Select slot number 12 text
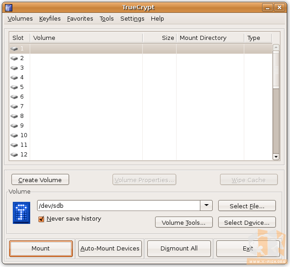 pos(24,155)
